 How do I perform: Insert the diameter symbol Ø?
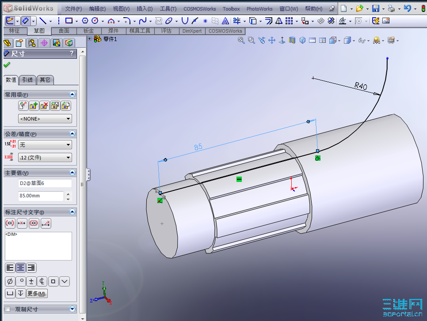[10, 281]
